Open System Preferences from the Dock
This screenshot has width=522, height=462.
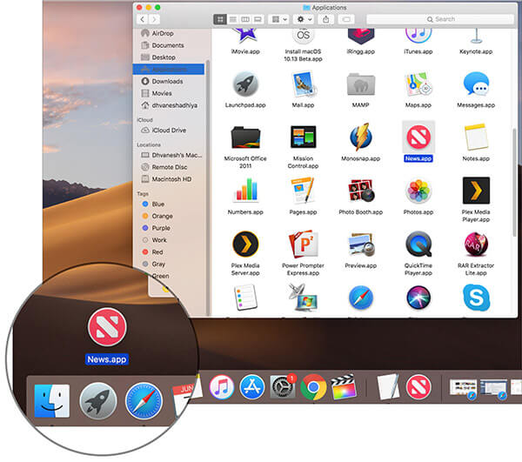[x=283, y=387]
